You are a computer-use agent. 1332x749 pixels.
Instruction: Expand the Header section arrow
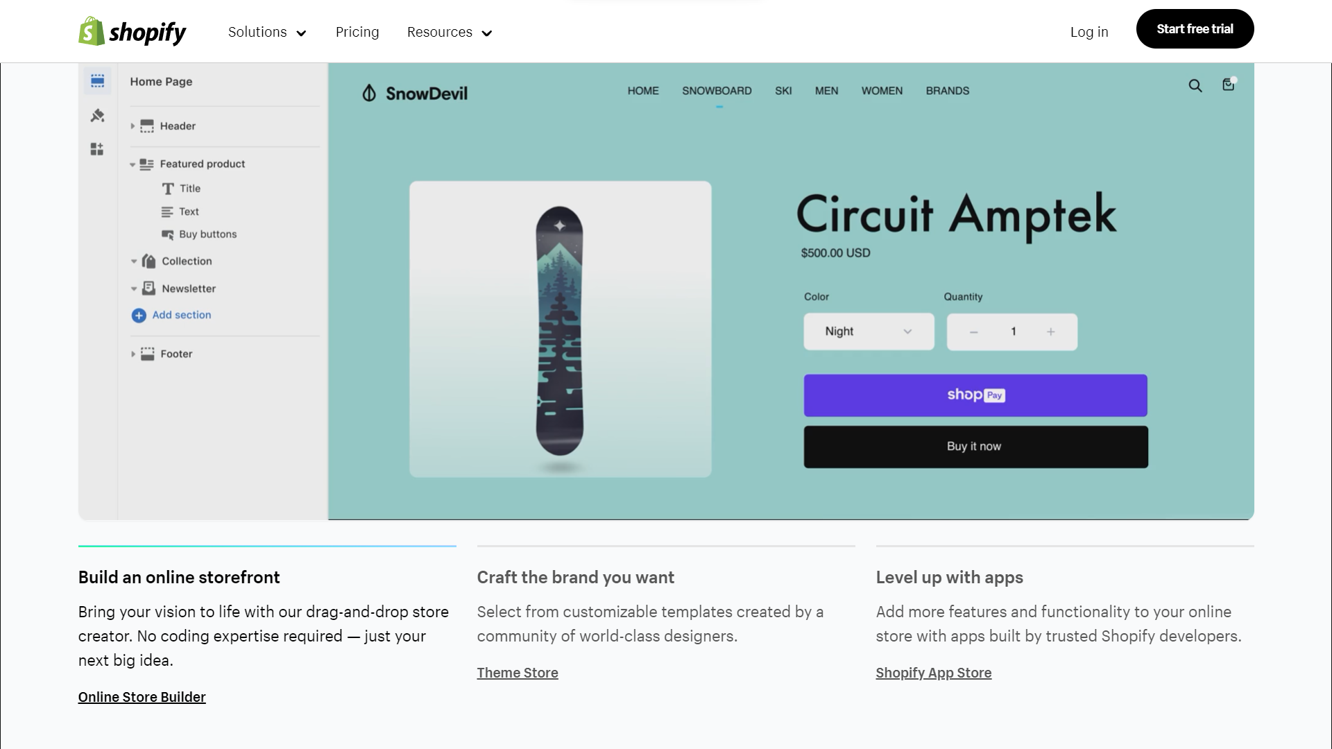(133, 126)
